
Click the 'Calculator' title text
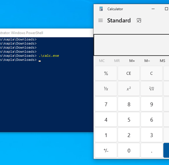(x=115, y=9)
